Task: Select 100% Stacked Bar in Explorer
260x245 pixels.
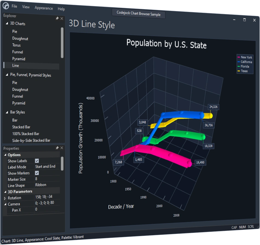Action: [26, 134]
